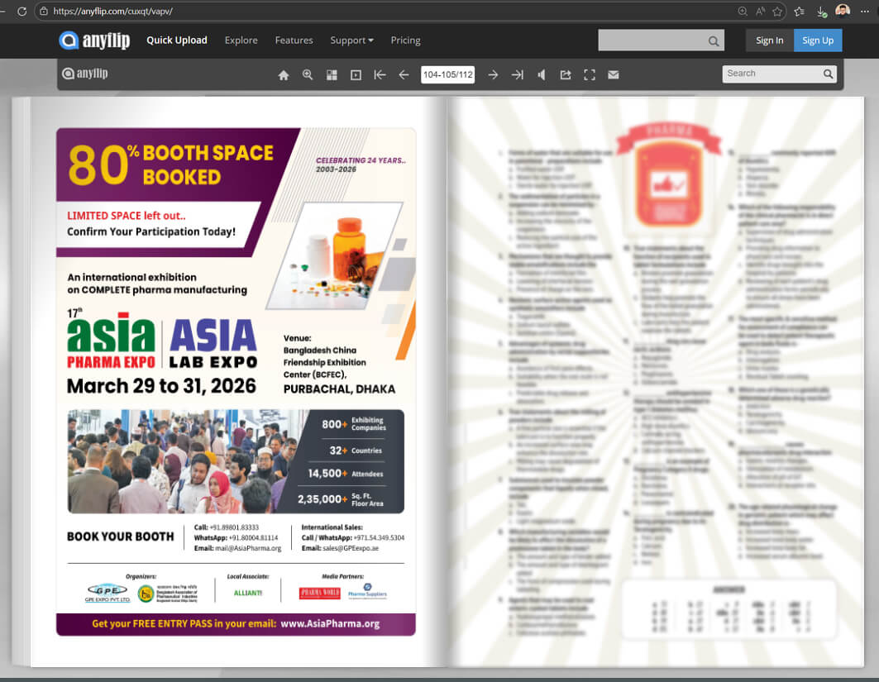Click the Sign Up button

(x=817, y=41)
